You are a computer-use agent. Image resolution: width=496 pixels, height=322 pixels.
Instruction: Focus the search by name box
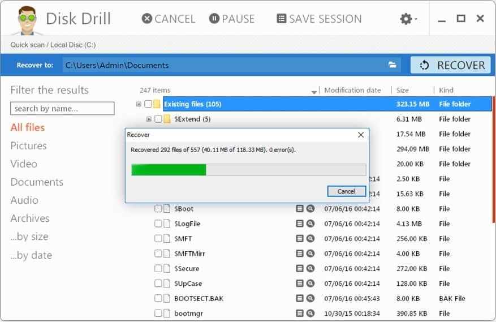point(62,109)
